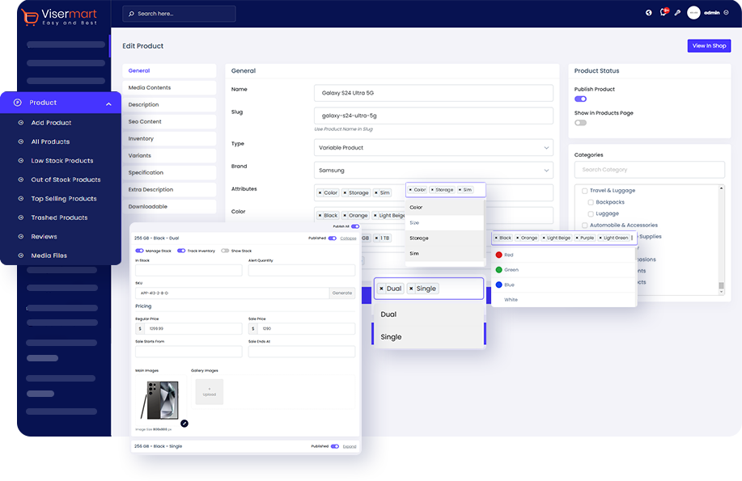Toggle Published for 256 GB - Black - Single
Screen dimensions: 742x481
tap(335, 446)
